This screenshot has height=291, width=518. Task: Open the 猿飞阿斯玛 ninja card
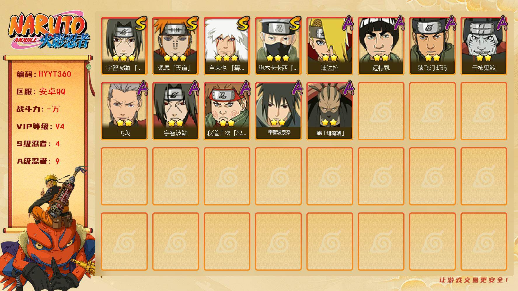432,46
